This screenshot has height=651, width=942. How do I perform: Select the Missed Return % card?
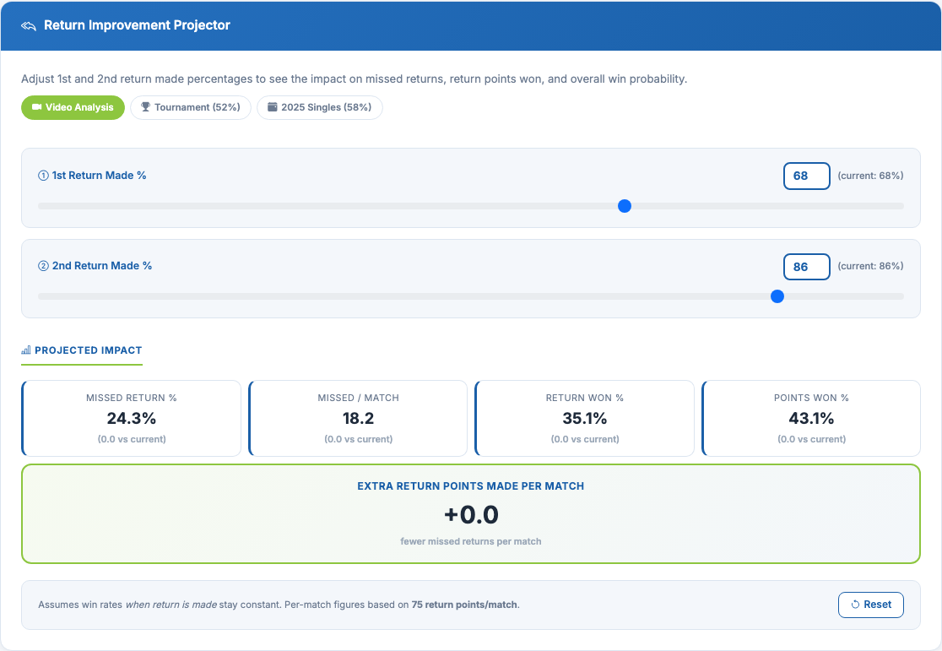point(132,418)
